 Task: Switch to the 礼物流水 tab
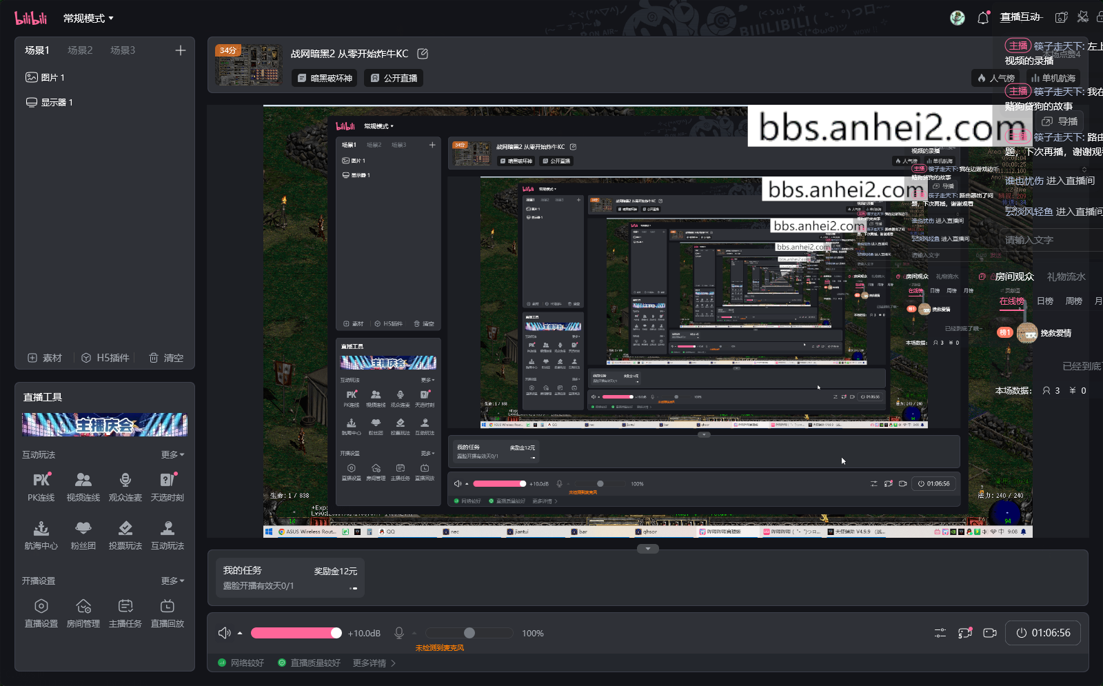pos(1066,276)
